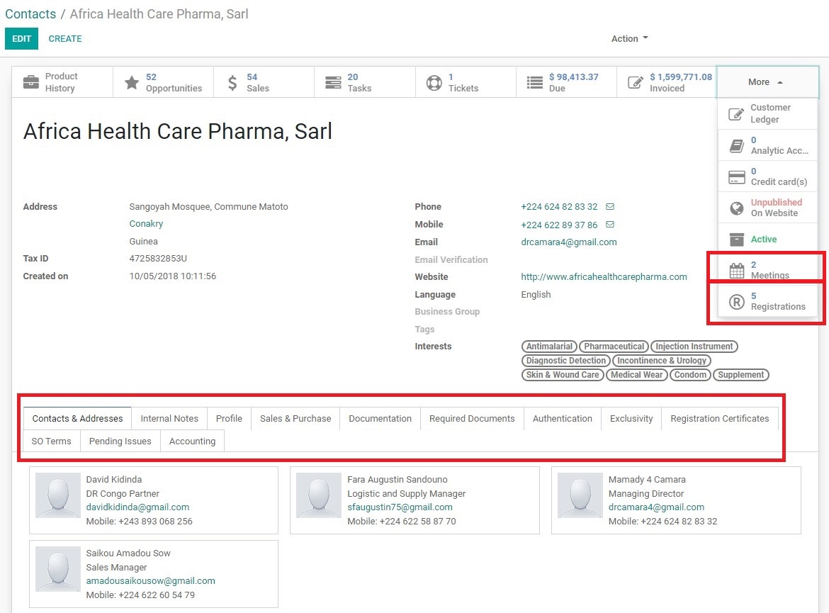Click the Language value English

coord(536,295)
